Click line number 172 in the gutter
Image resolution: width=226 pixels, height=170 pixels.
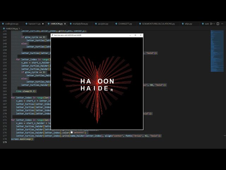click(x=5, y=120)
